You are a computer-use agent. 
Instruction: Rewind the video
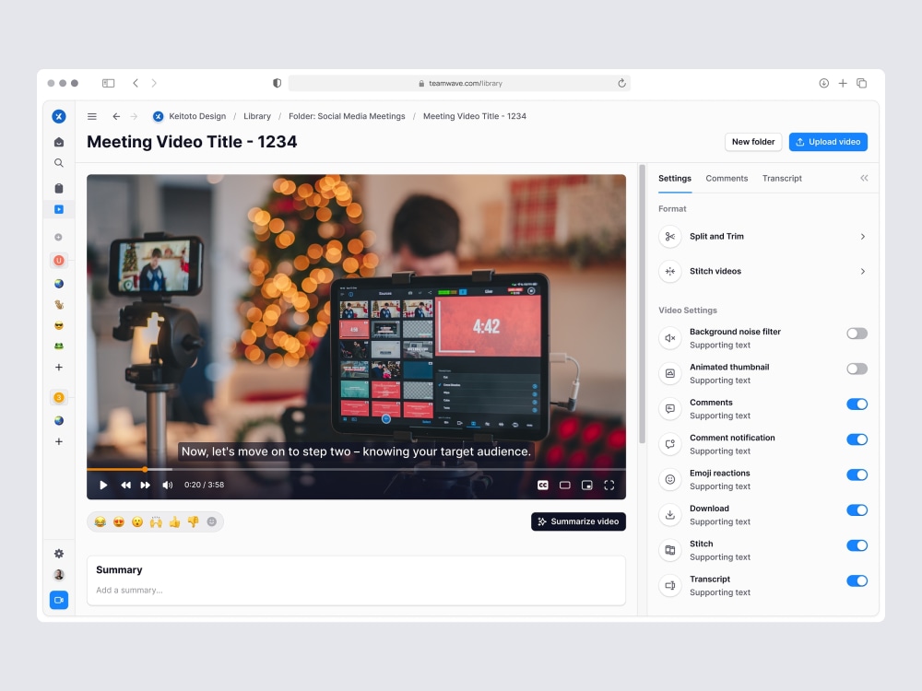[125, 485]
